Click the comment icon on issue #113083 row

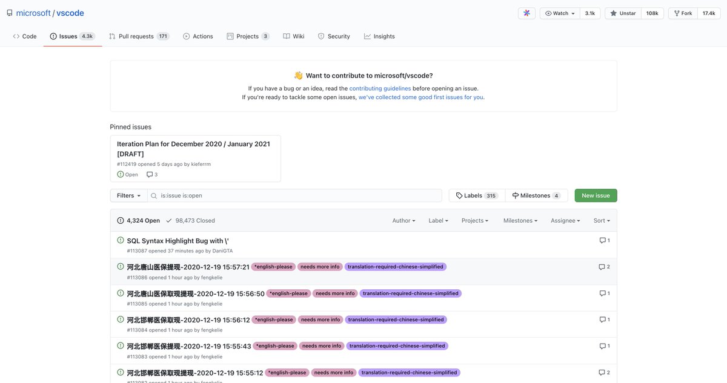pos(602,346)
